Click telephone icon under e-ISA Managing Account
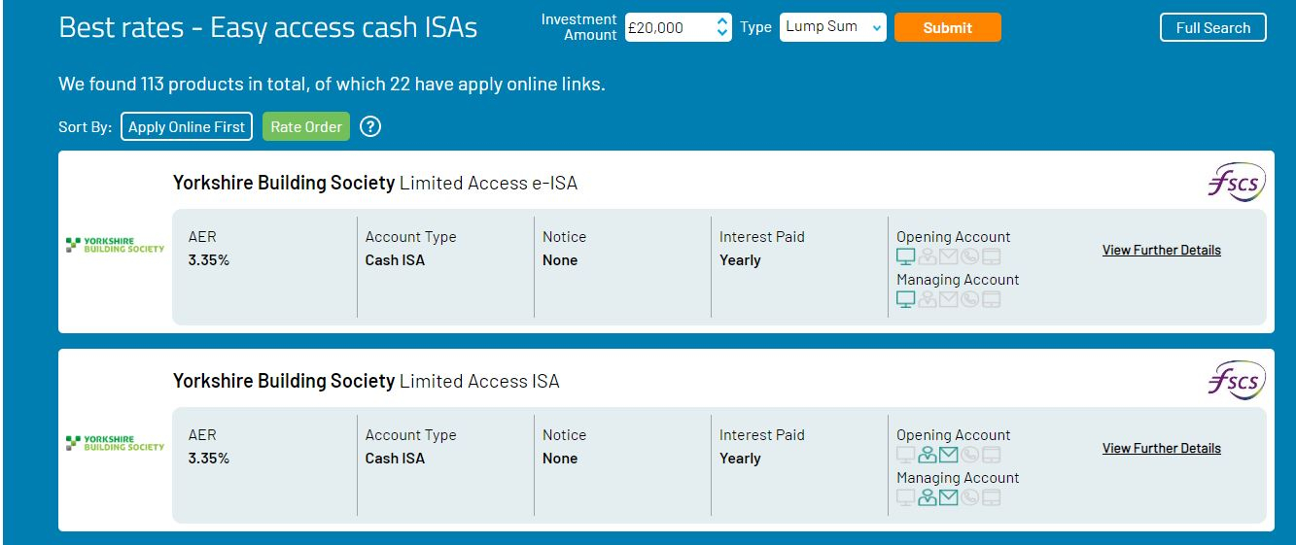Screen dimensions: 1296x545 969,299
